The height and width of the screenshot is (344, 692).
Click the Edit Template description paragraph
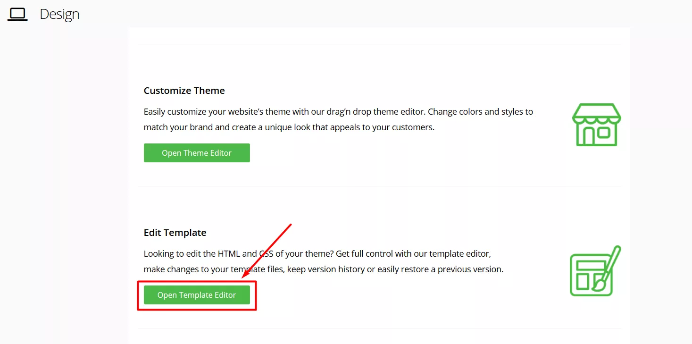click(324, 261)
